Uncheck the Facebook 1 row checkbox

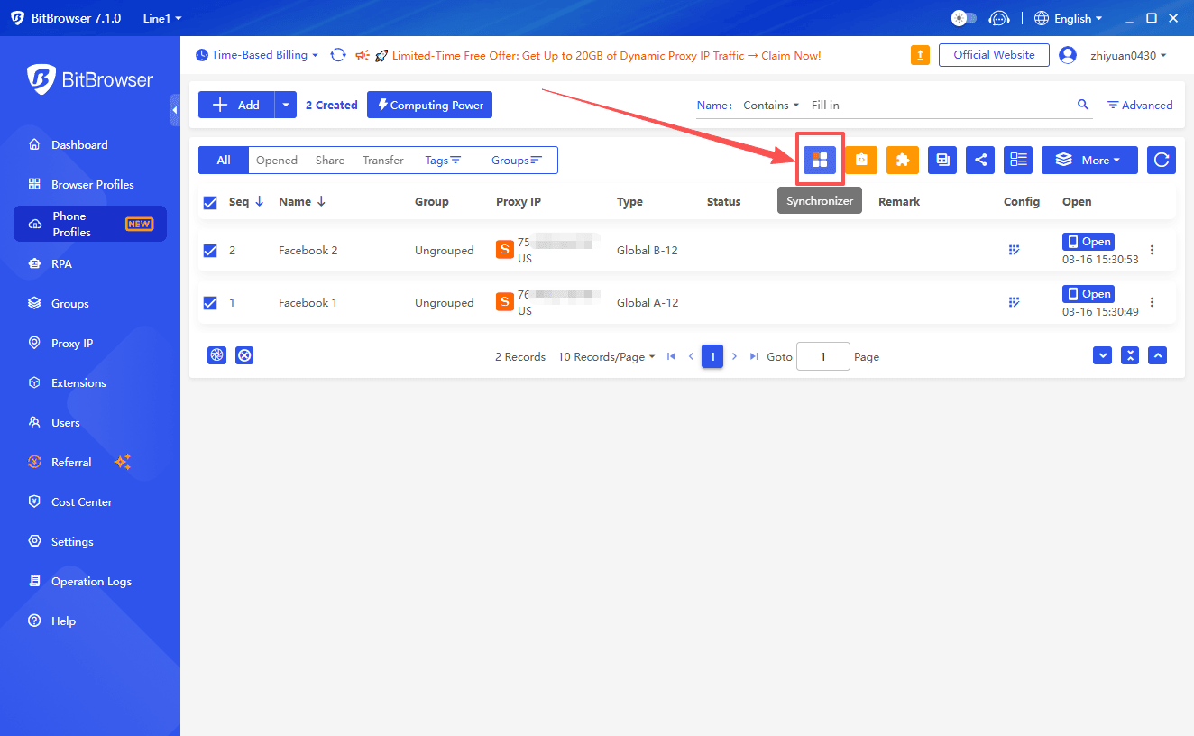(210, 303)
